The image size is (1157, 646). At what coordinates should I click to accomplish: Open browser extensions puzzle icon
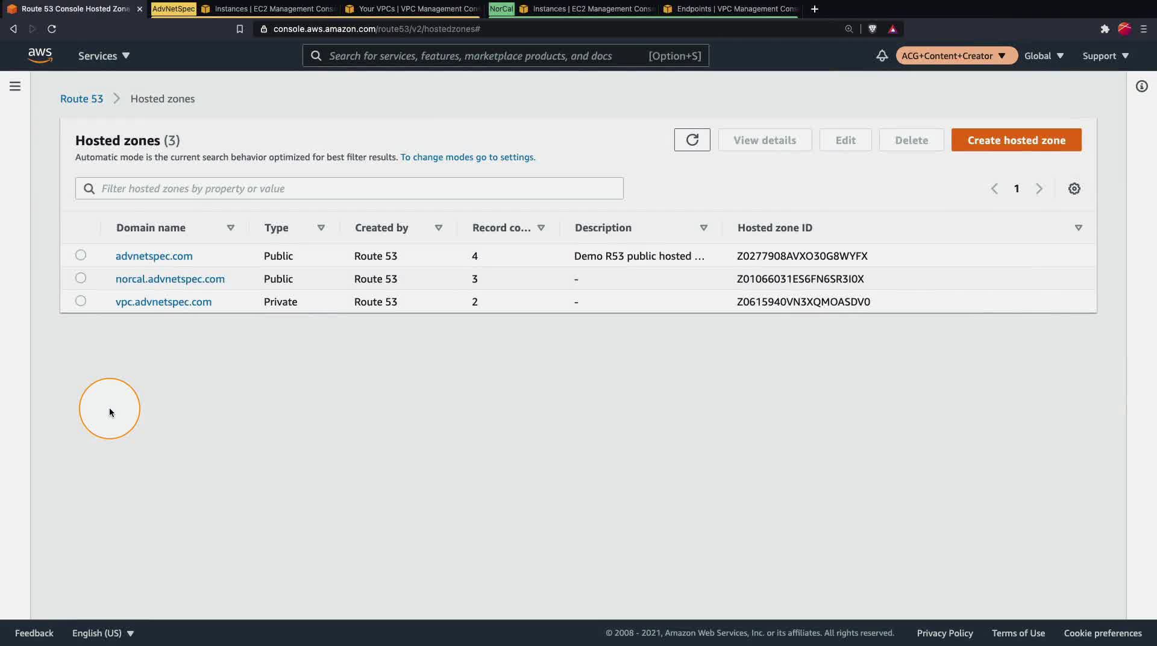tap(1105, 29)
